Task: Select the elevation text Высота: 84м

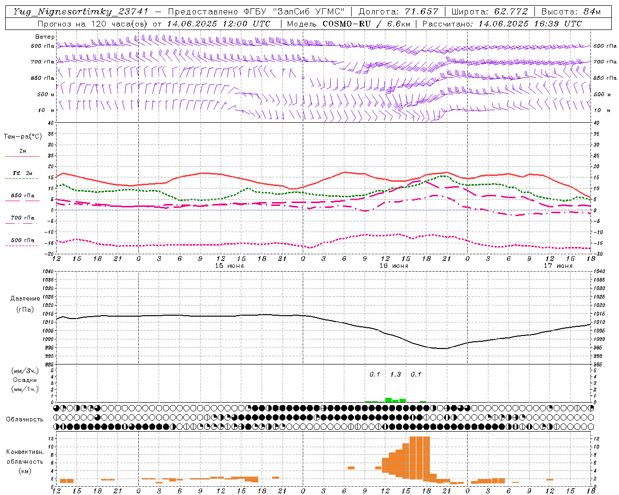Action: (571, 12)
